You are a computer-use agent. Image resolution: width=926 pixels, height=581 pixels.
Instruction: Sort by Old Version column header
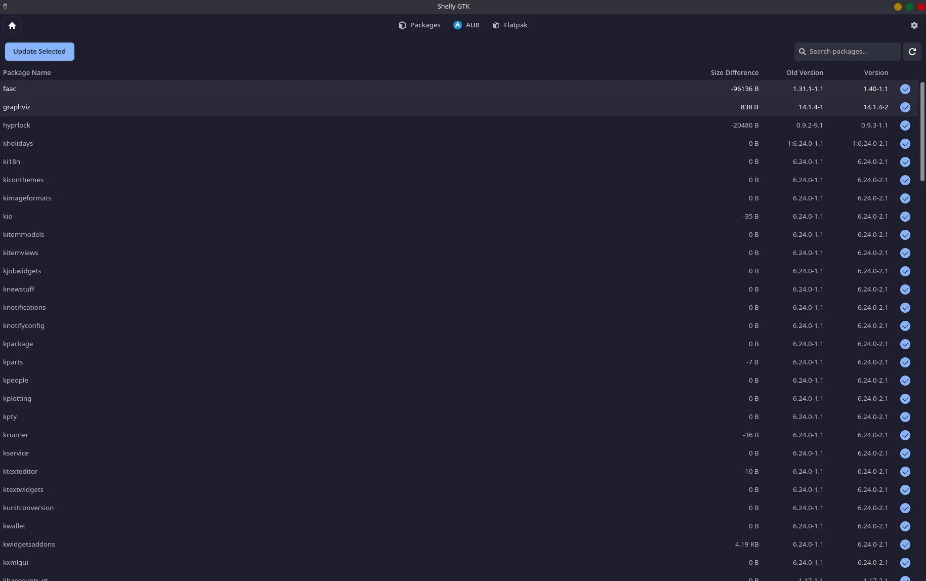(x=805, y=73)
